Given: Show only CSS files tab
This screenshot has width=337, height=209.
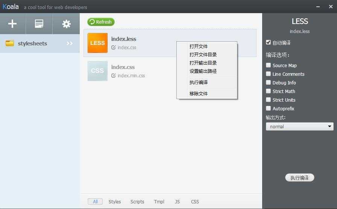Looking at the screenshot, I should coord(195,202).
